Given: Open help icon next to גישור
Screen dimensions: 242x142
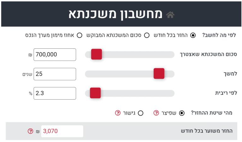Looking at the screenshot, I should click(118, 113).
